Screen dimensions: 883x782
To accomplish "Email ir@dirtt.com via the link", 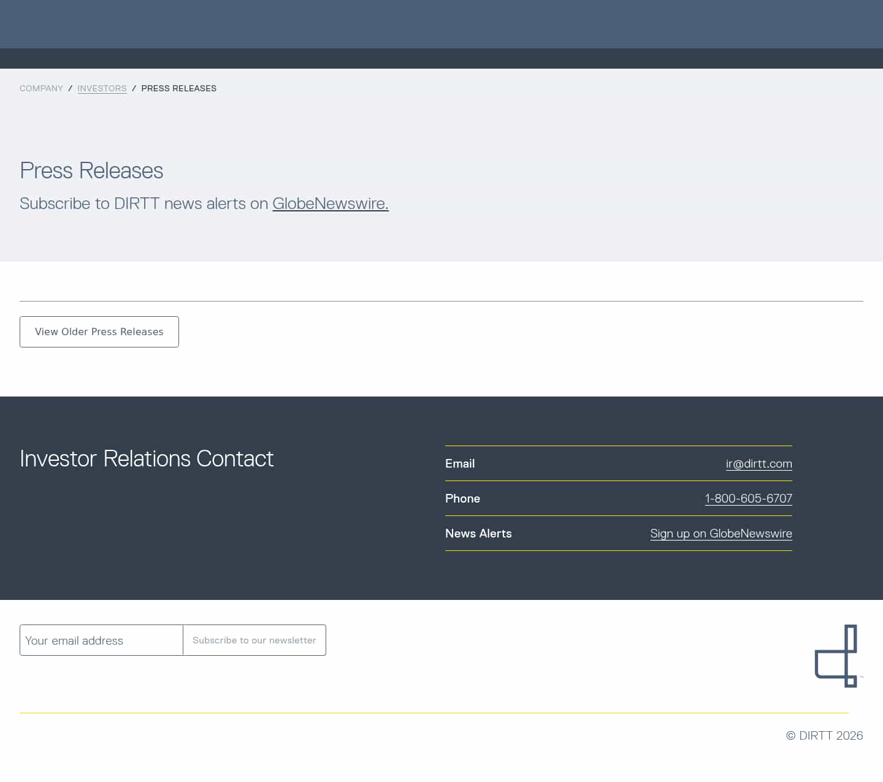I will pyautogui.click(x=759, y=464).
